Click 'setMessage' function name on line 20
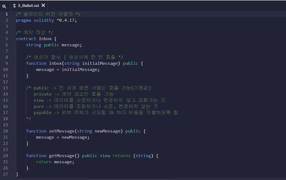This screenshot has height=180, width=286. (62, 131)
